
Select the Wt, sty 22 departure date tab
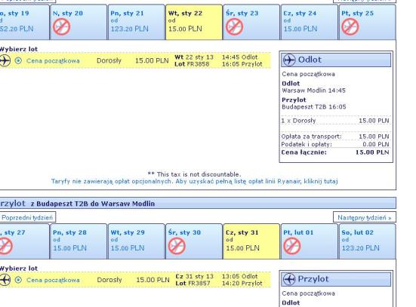[x=194, y=23]
